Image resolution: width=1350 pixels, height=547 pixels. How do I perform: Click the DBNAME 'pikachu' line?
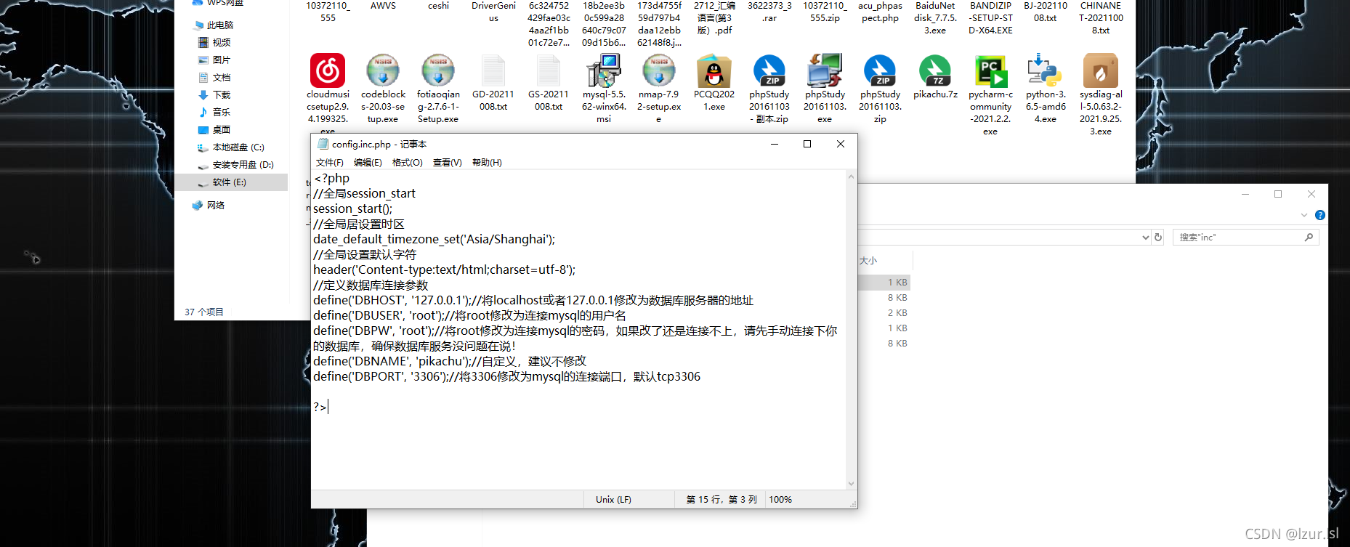[450, 361]
